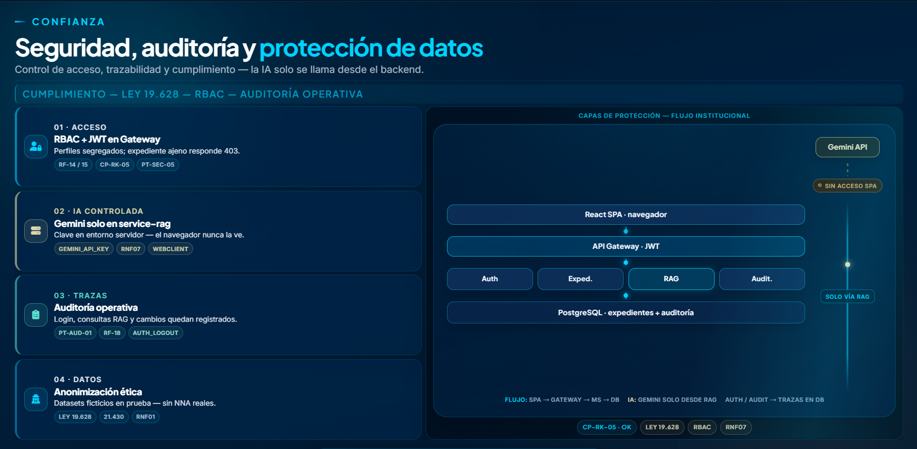Image resolution: width=917 pixels, height=449 pixels.
Task: Click the RF-18 tag
Action: 112,333
